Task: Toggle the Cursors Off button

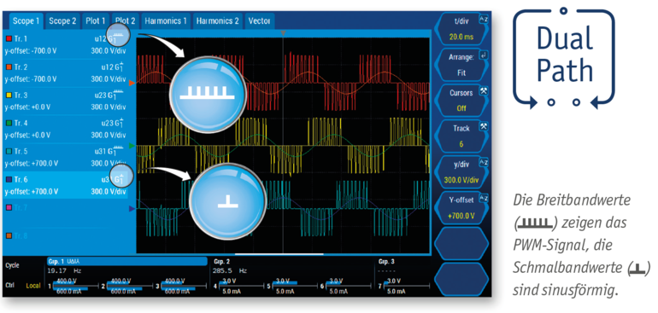Action: [461, 100]
